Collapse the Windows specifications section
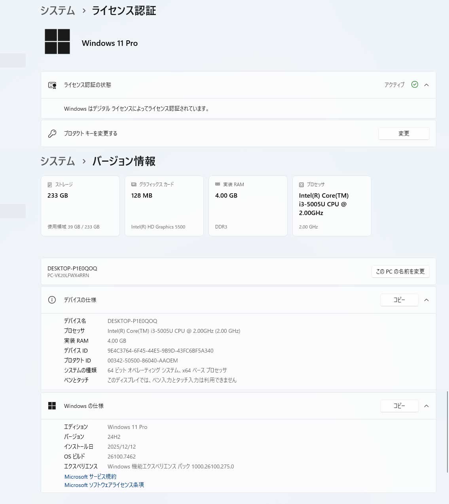The image size is (449, 504). point(426,406)
